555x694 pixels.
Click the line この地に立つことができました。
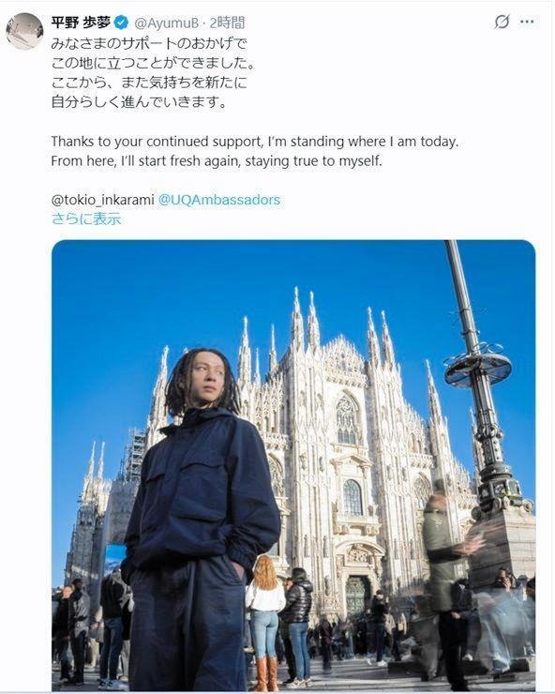[154, 63]
